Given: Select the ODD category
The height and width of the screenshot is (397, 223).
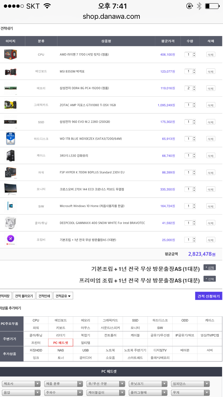Looking at the screenshot, I should [185, 320].
